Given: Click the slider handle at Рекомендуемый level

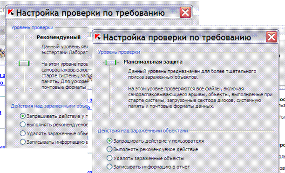Looking at the screenshot, I should 24,63.
